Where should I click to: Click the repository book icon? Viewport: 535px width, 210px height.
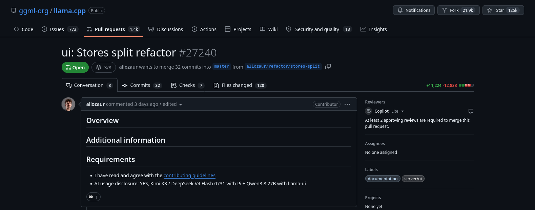coord(14,10)
